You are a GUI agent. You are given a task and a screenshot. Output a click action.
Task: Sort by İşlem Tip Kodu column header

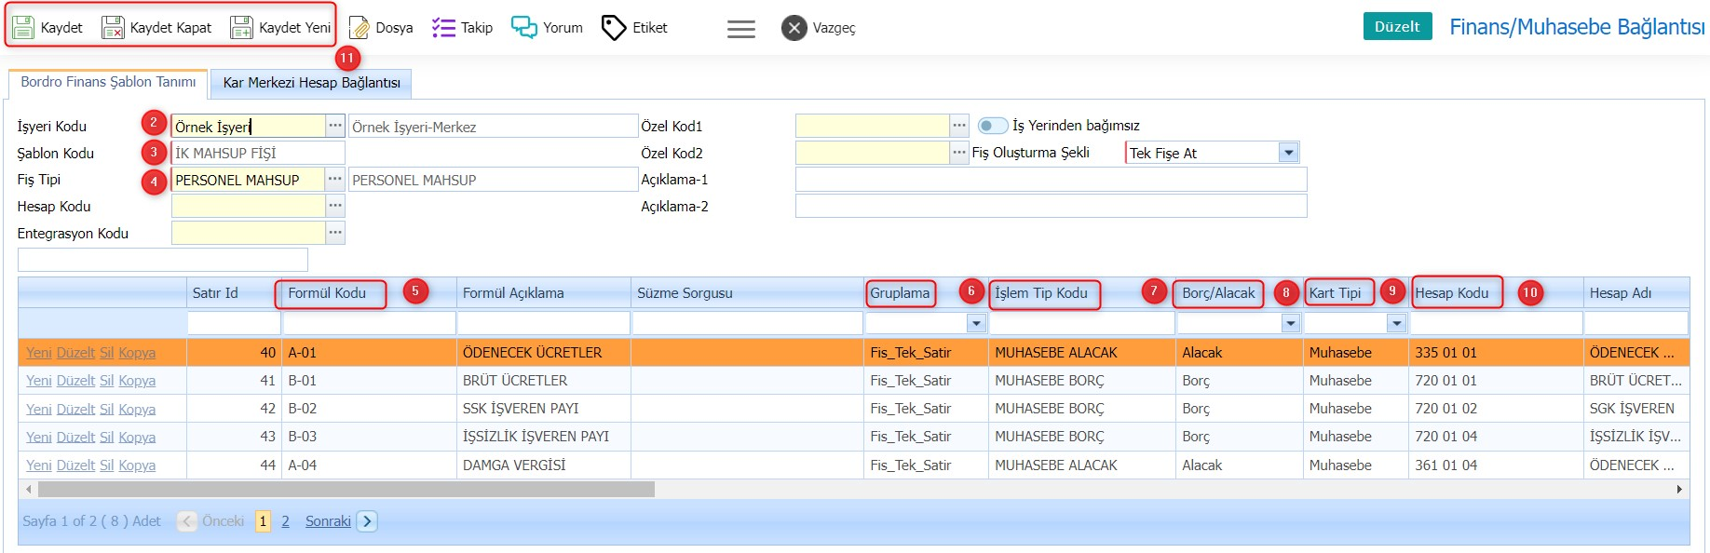pos(1041,293)
